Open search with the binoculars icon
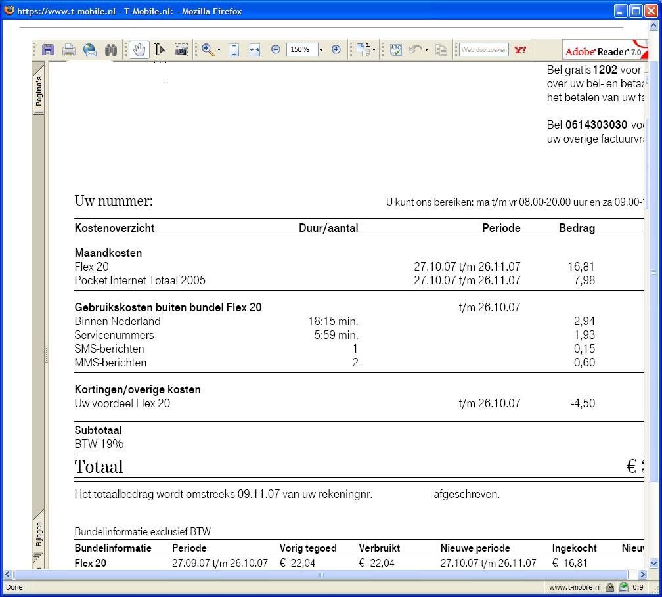 click(110, 50)
